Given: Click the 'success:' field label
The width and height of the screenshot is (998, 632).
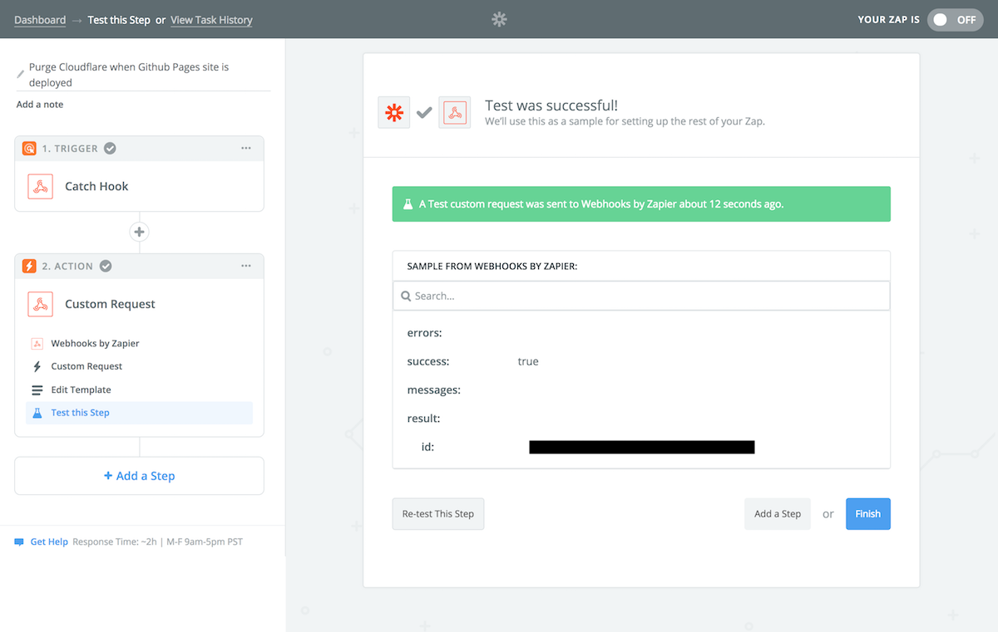Looking at the screenshot, I should tap(428, 362).
